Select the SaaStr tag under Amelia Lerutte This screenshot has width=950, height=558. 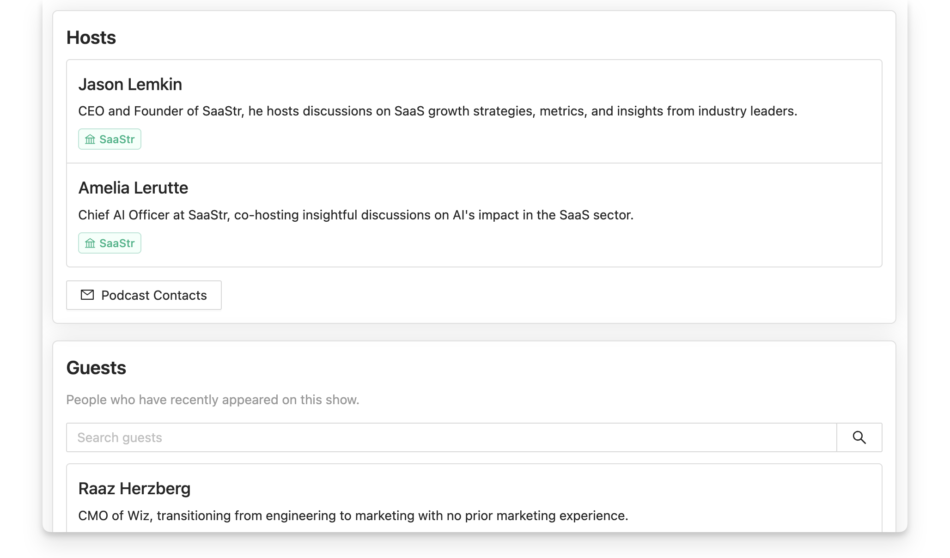click(x=110, y=243)
